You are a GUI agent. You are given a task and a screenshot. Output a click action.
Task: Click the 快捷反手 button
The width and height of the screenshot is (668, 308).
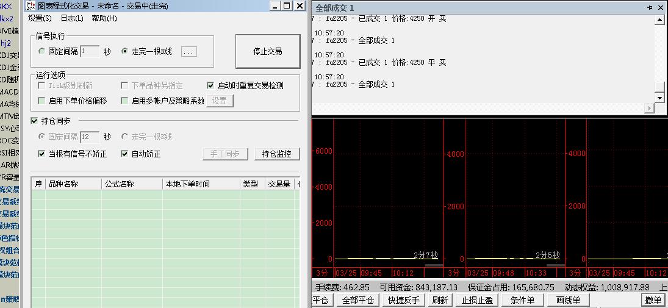tap(403, 300)
